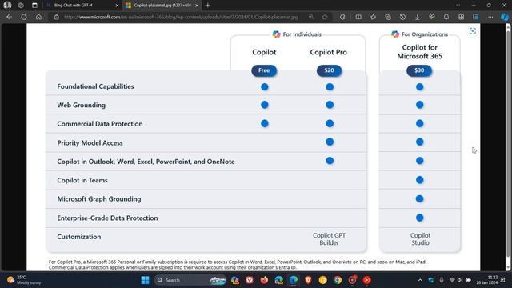
Task: Toggle the Edge sidebar screenshot icon
Action: point(476,17)
